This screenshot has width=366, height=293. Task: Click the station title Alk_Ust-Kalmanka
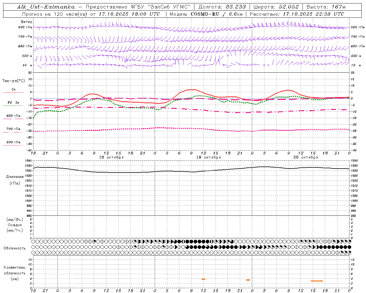click(x=46, y=7)
